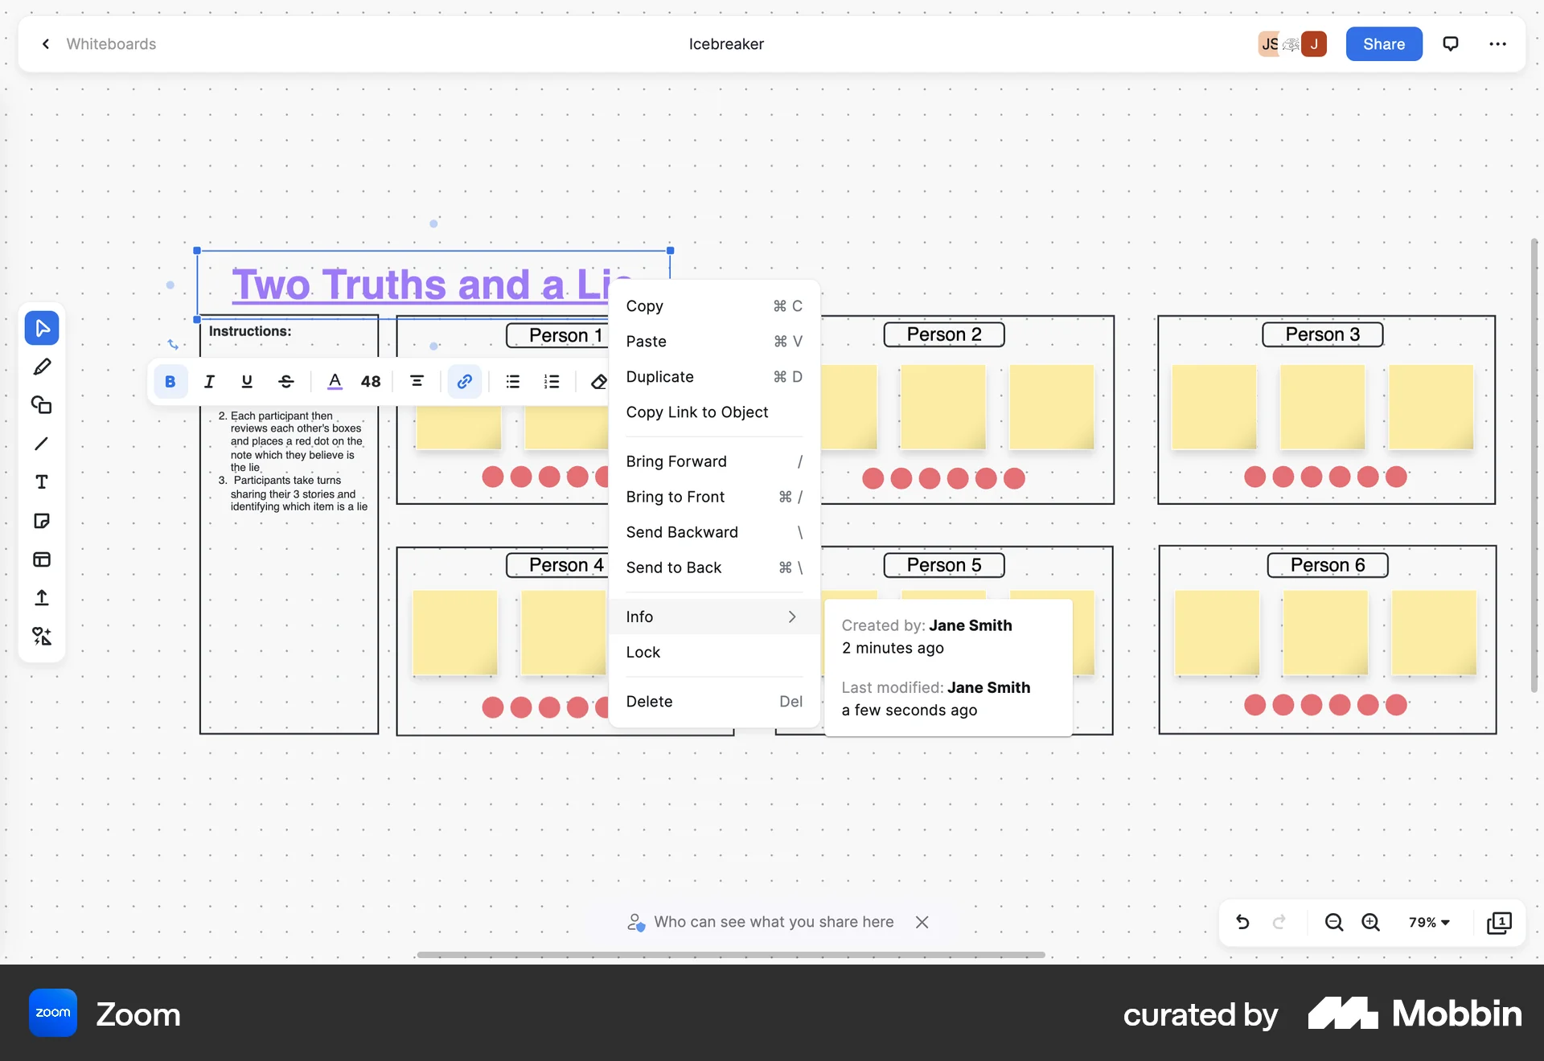
Task: Toggle Italic text formatting
Action: 209,382
